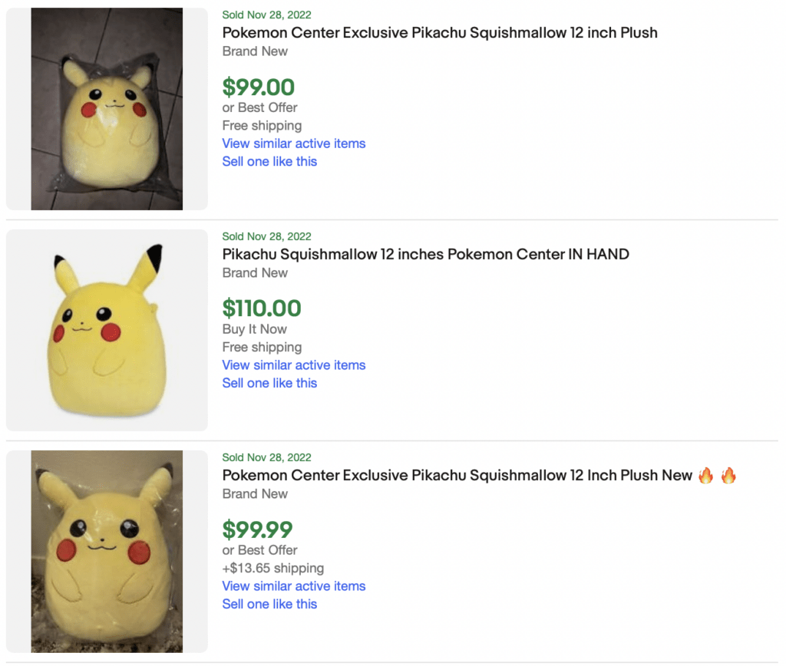Click Sell one like this under the first listing
This screenshot has height=666, width=786.
pyautogui.click(x=269, y=161)
